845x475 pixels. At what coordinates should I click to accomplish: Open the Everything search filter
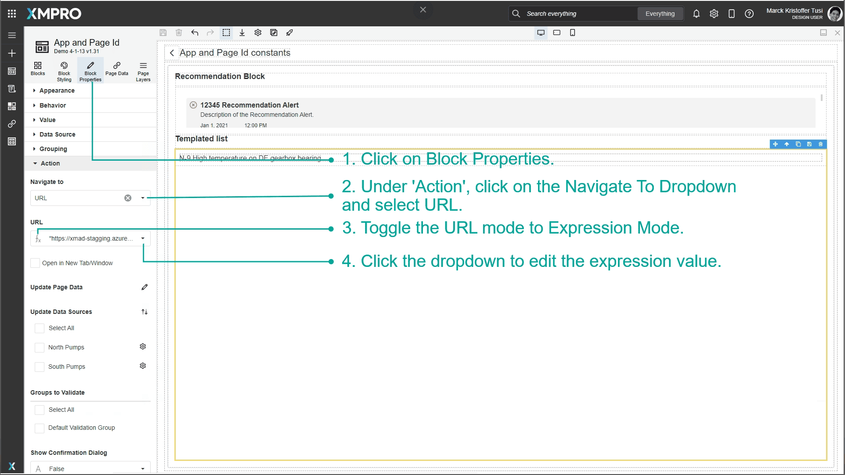click(x=660, y=14)
